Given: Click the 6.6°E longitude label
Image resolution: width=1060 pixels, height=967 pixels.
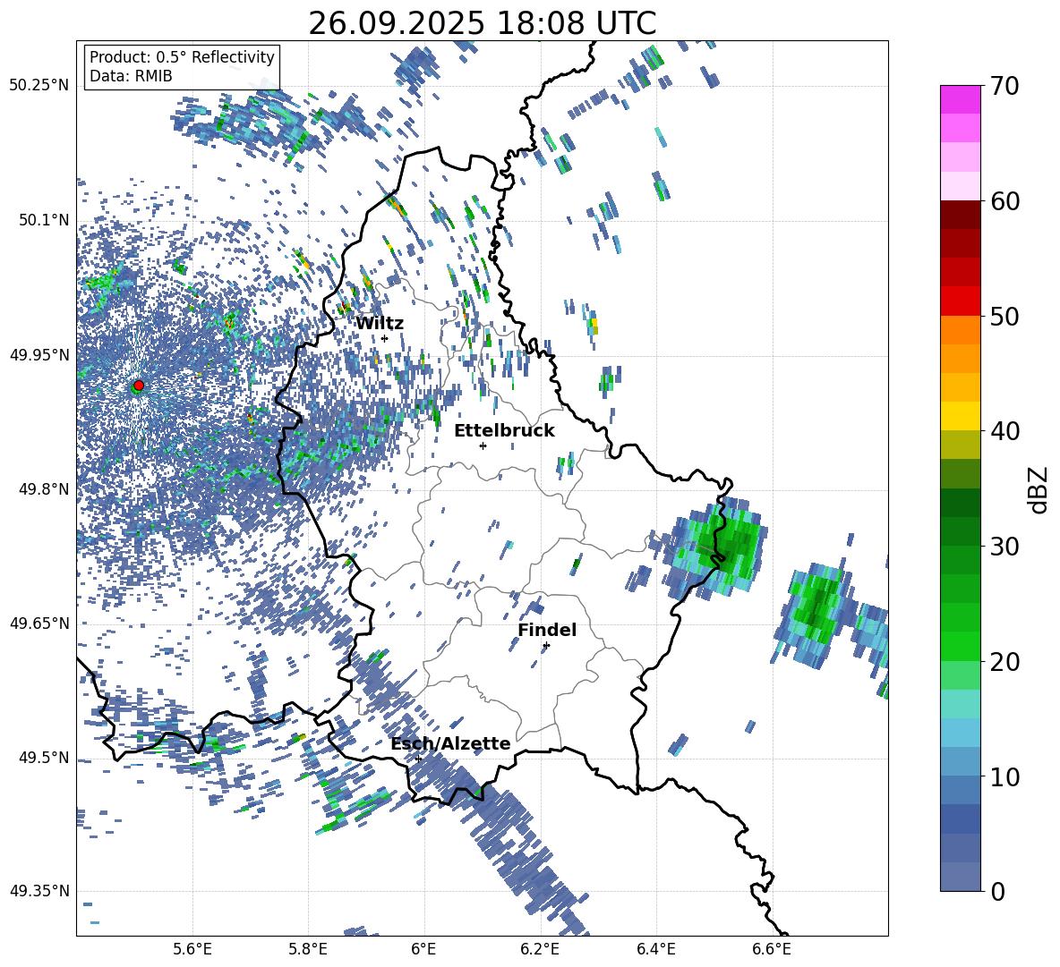Looking at the screenshot, I should 772,949.
